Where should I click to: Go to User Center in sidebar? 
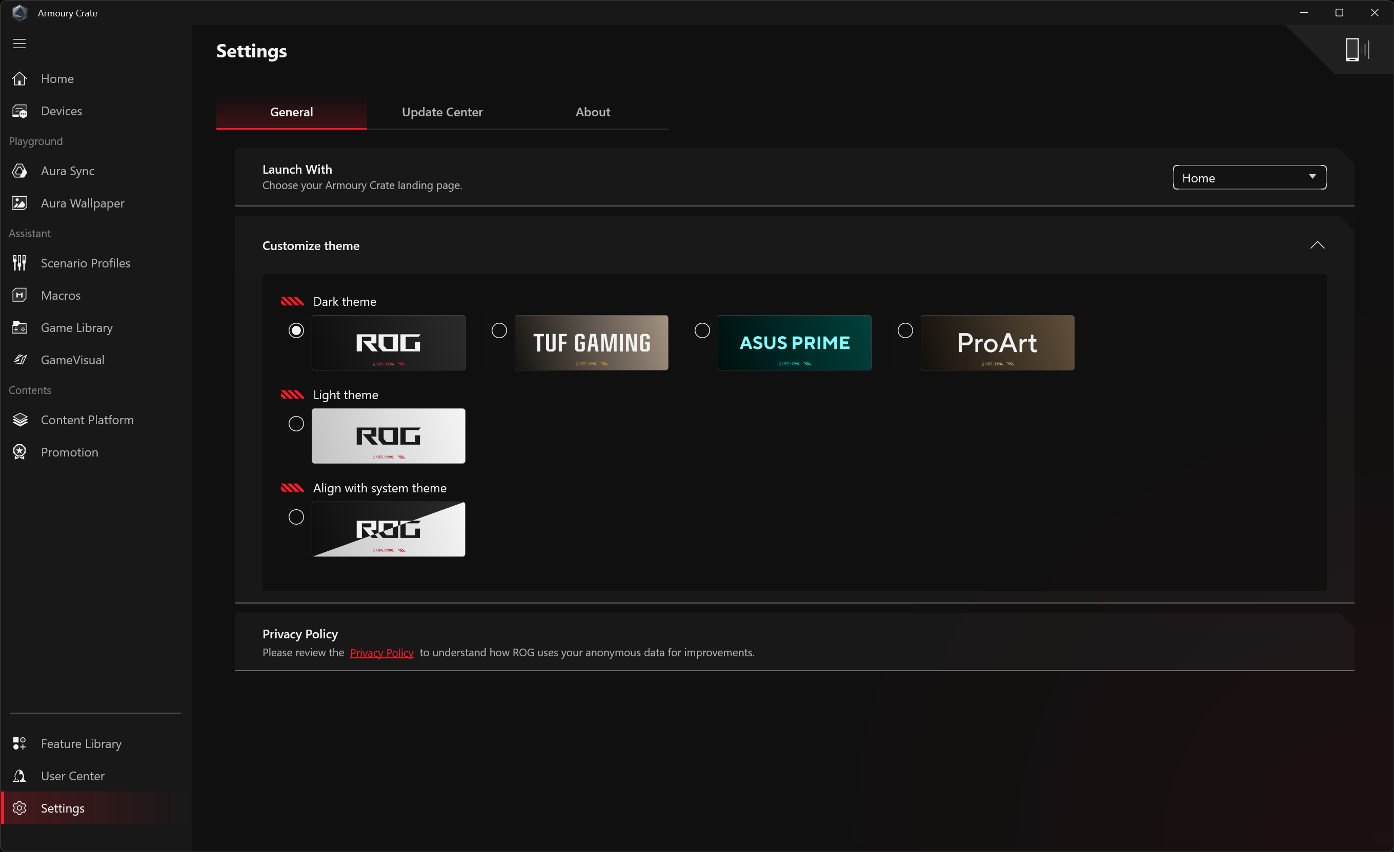(x=72, y=776)
